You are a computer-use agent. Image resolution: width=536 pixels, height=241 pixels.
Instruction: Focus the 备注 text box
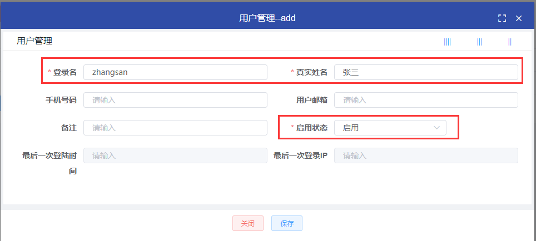coord(175,128)
